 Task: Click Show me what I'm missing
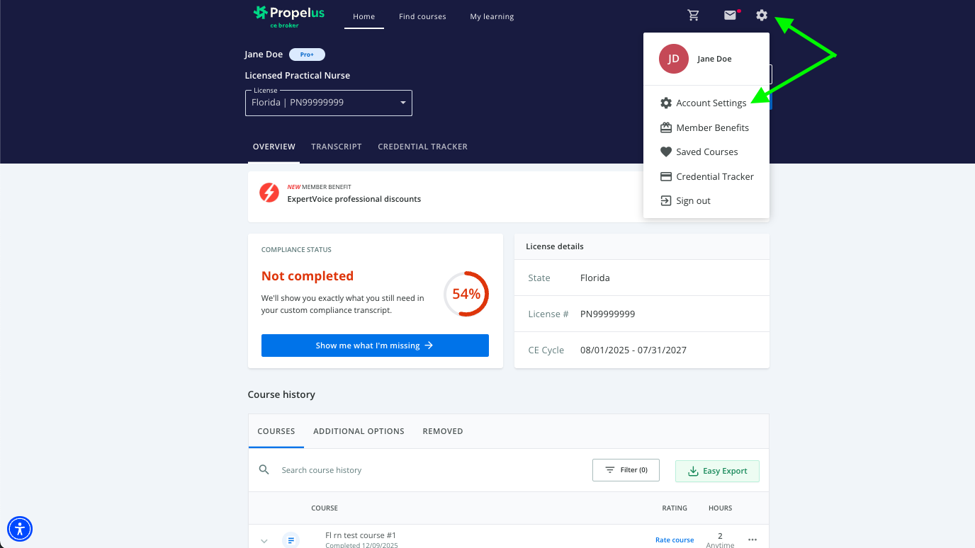pos(375,346)
